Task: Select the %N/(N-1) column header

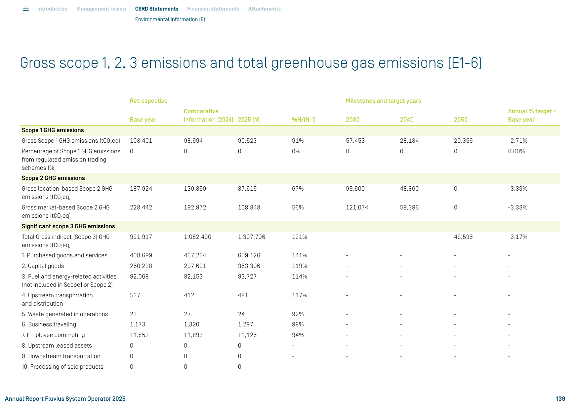Action: coord(304,120)
